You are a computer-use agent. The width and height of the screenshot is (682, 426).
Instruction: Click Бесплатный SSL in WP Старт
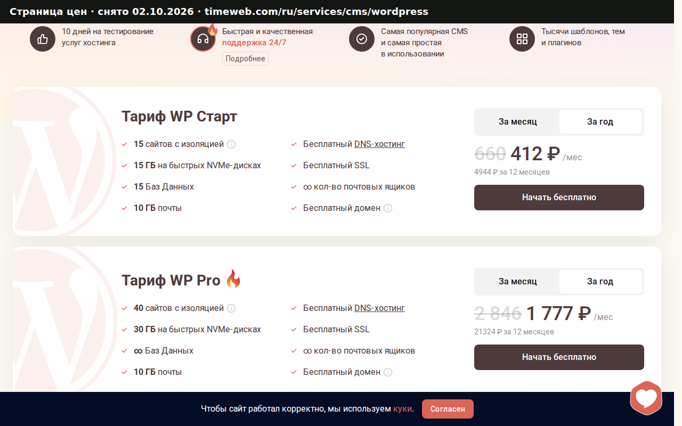pyautogui.click(x=336, y=166)
